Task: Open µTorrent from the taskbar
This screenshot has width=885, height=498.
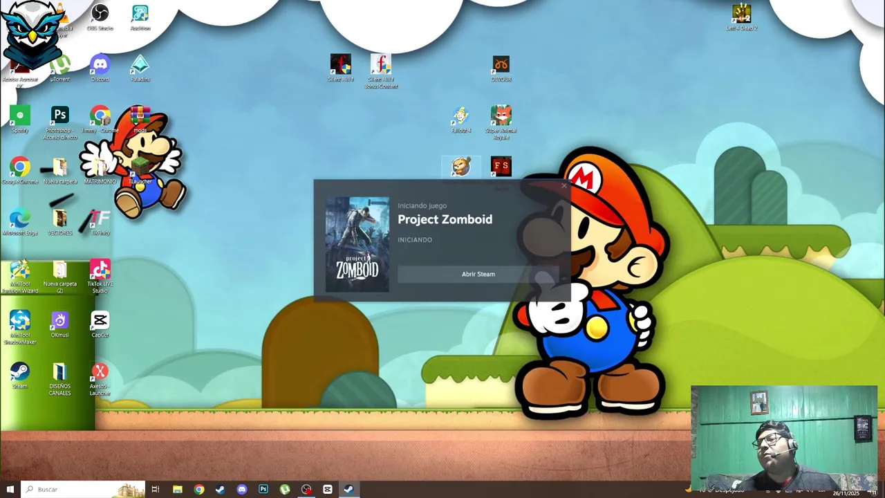Action: [285, 489]
